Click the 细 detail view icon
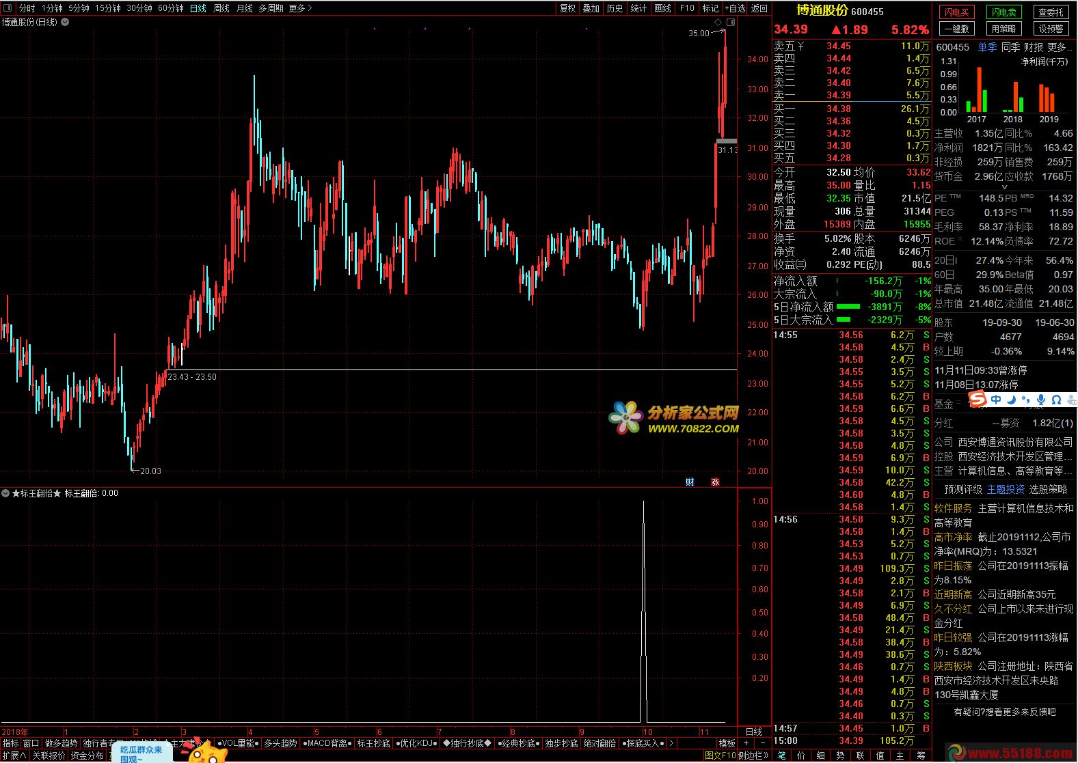 (x=821, y=755)
